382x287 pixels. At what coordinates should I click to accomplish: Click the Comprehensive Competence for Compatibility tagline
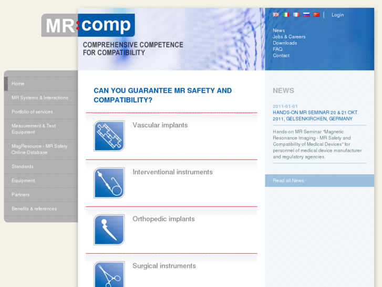[x=133, y=49]
